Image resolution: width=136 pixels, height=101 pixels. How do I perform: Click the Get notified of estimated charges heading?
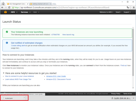click(x=27, y=43)
